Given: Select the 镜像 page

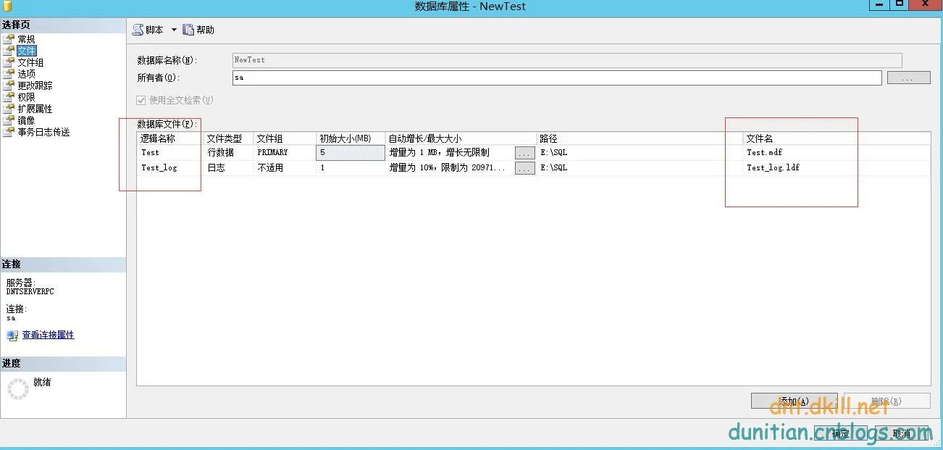Looking at the screenshot, I should pyautogui.click(x=26, y=120).
